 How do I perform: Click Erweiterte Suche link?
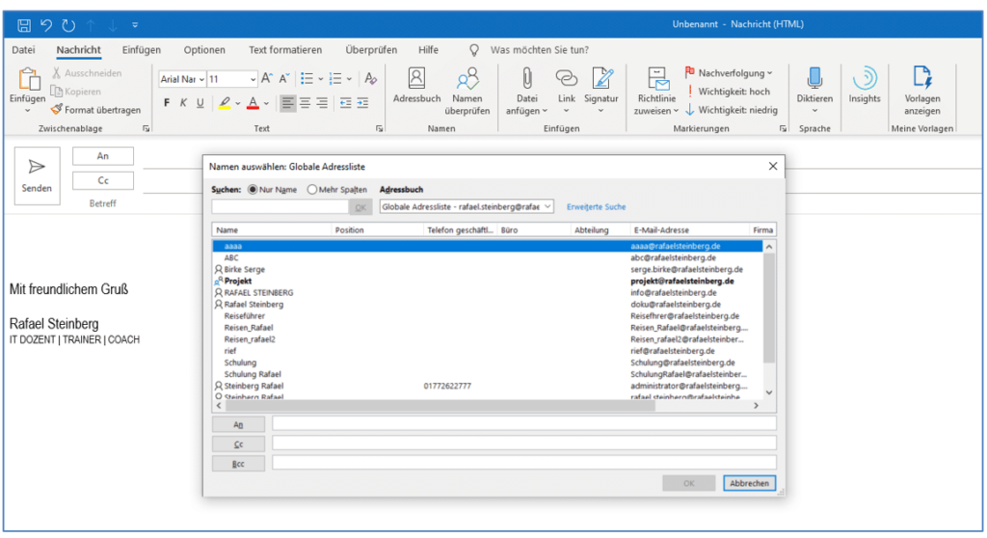click(596, 206)
